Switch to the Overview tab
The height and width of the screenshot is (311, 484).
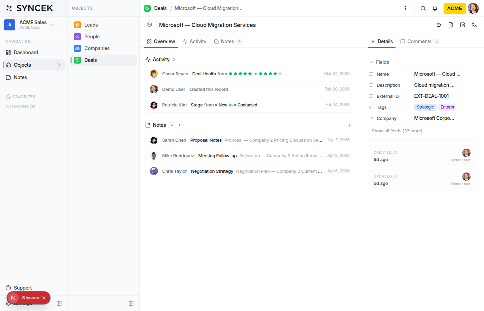161,41
